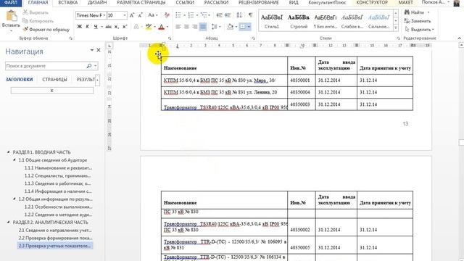
Task: Toggle justified alignment button
Action: coord(203,27)
